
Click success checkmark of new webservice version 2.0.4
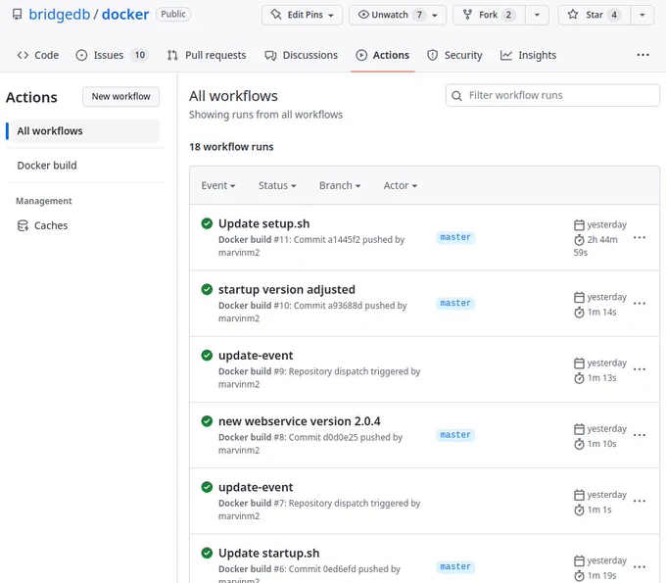207,421
